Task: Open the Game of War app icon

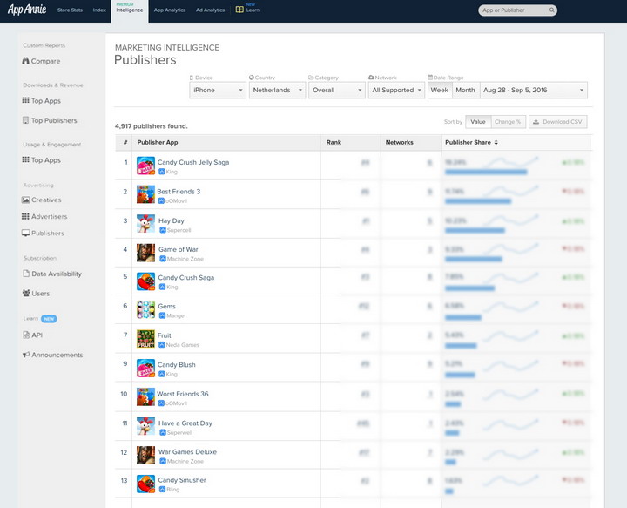Action: point(145,253)
